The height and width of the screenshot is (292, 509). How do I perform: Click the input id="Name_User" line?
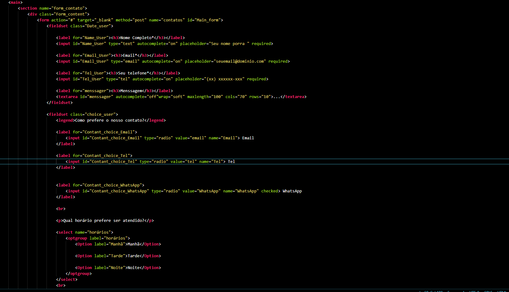point(165,44)
